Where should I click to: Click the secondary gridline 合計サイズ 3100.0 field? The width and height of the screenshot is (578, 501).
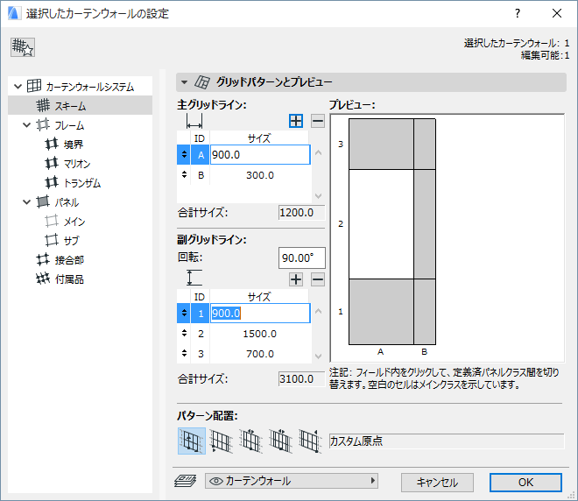[302, 379]
